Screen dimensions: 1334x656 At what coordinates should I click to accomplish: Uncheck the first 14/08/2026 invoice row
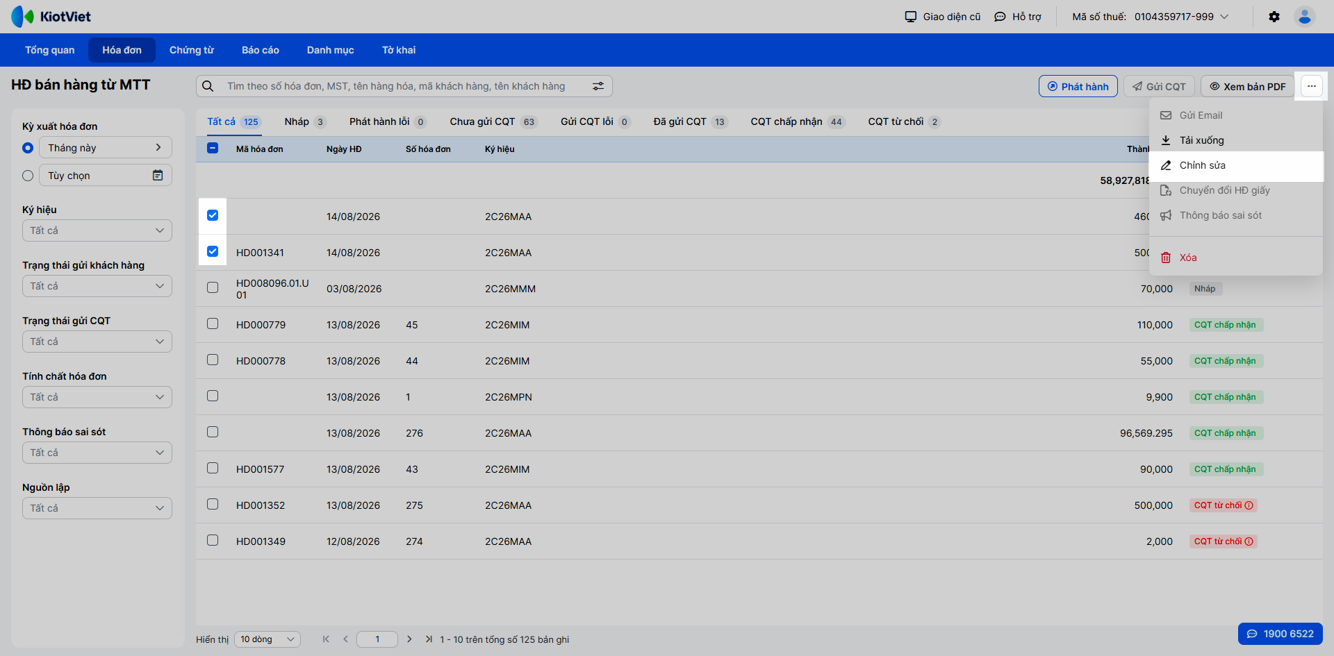click(213, 215)
